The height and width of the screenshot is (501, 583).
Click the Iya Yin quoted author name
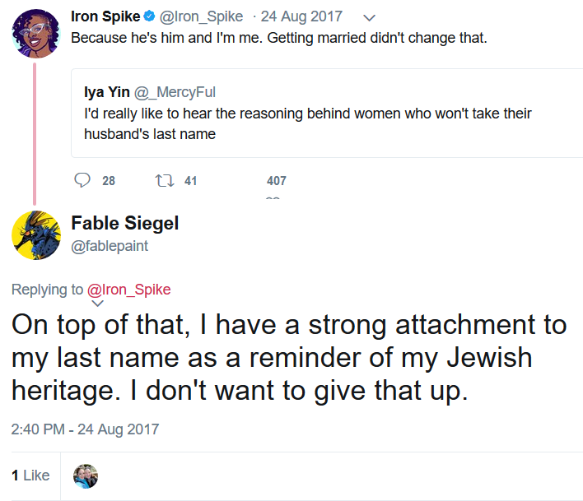click(x=107, y=92)
